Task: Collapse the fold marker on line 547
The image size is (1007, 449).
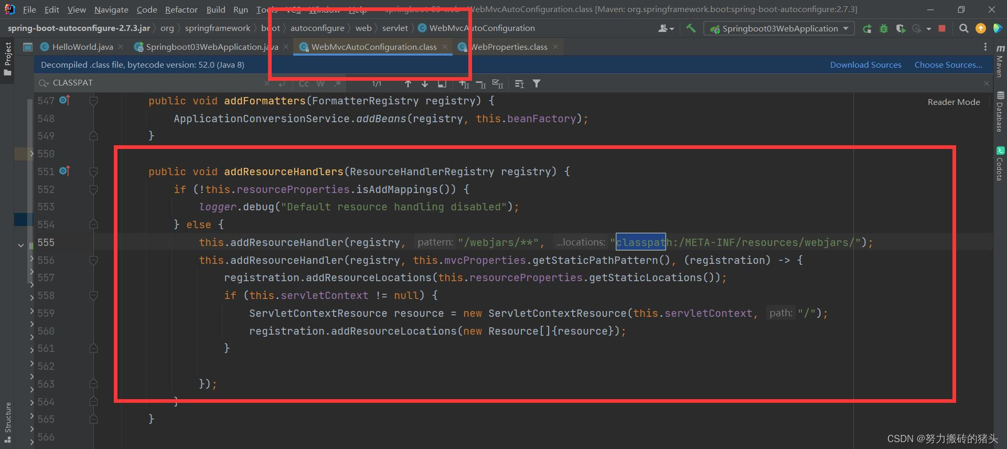Action: 93,100
